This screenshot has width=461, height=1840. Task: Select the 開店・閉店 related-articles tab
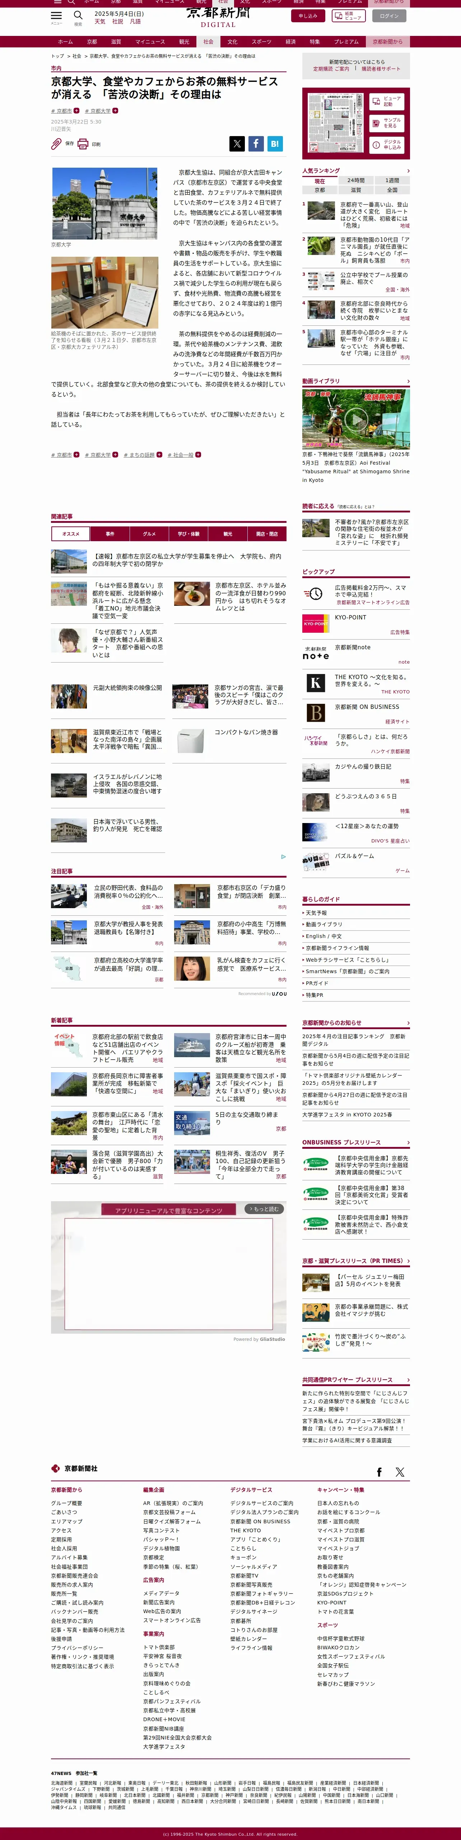[267, 534]
